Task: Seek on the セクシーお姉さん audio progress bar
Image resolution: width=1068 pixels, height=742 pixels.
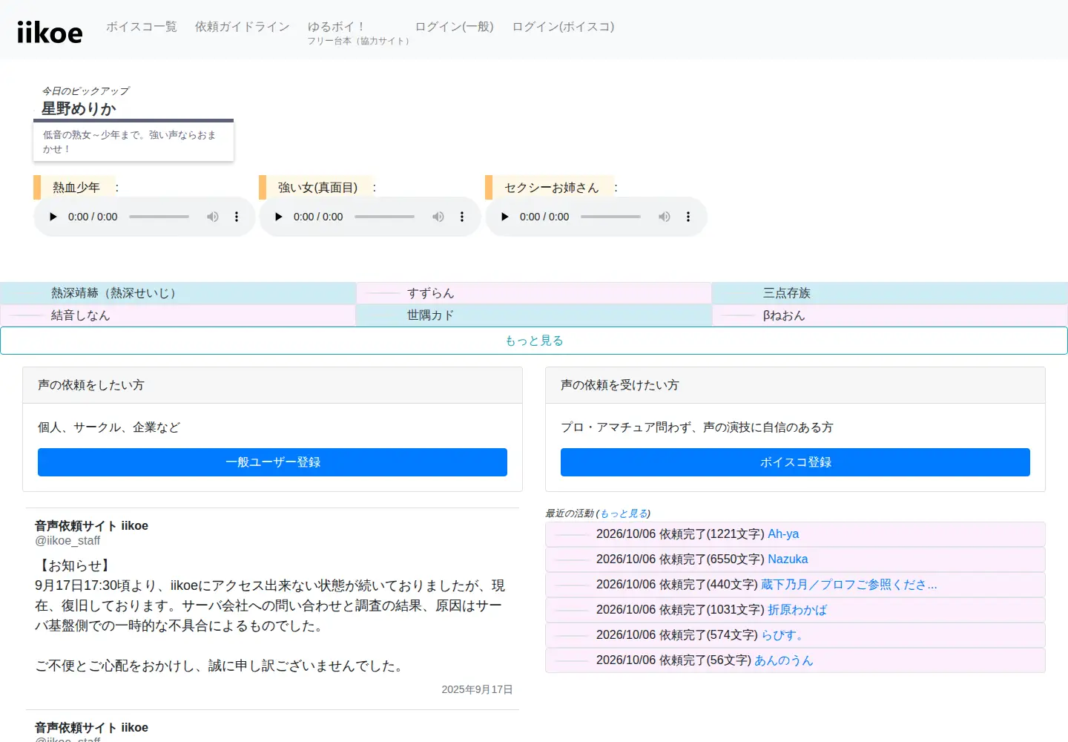Action: 611,217
